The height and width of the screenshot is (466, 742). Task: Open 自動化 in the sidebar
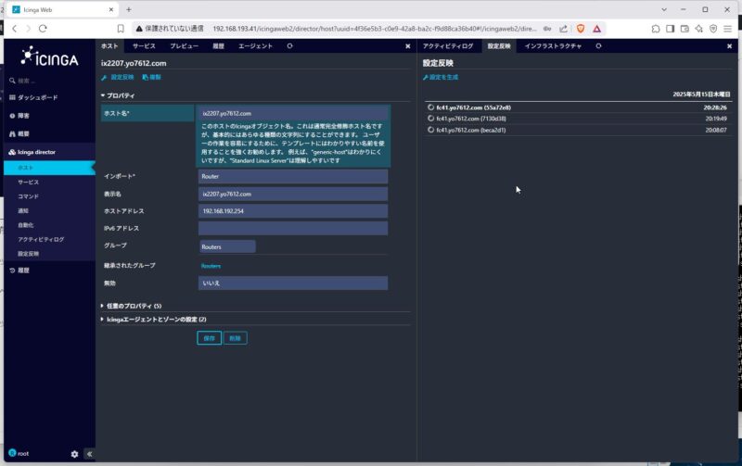[26, 225]
